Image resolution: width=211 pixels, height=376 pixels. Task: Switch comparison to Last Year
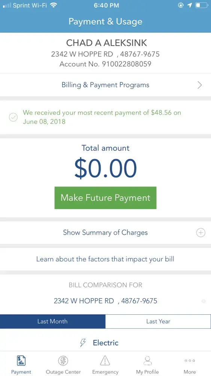click(x=158, y=321)
